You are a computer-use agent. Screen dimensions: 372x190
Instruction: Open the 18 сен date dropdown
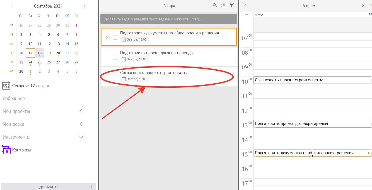click(x=308, y=6)
